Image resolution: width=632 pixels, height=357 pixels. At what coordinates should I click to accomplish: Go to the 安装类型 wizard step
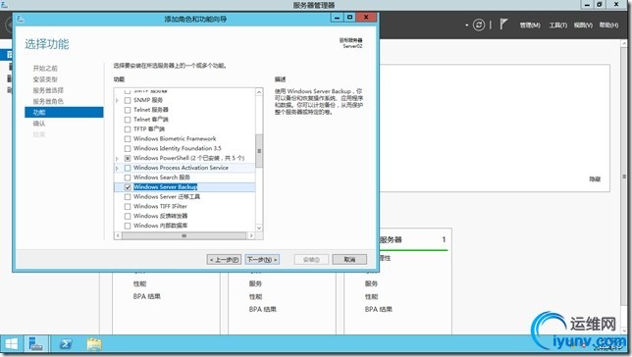[45, 79]
